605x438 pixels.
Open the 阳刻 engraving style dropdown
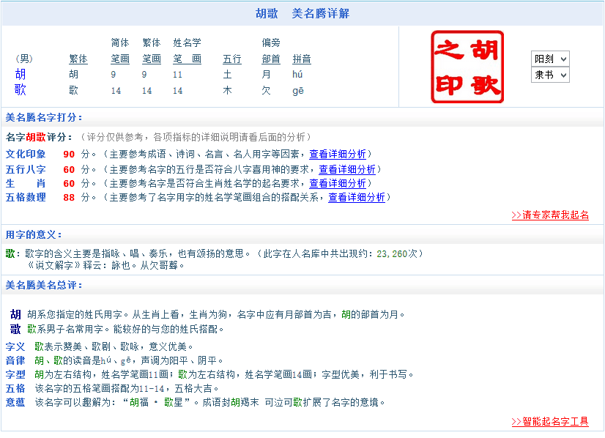pyautogui.click(x=550, y=59)
